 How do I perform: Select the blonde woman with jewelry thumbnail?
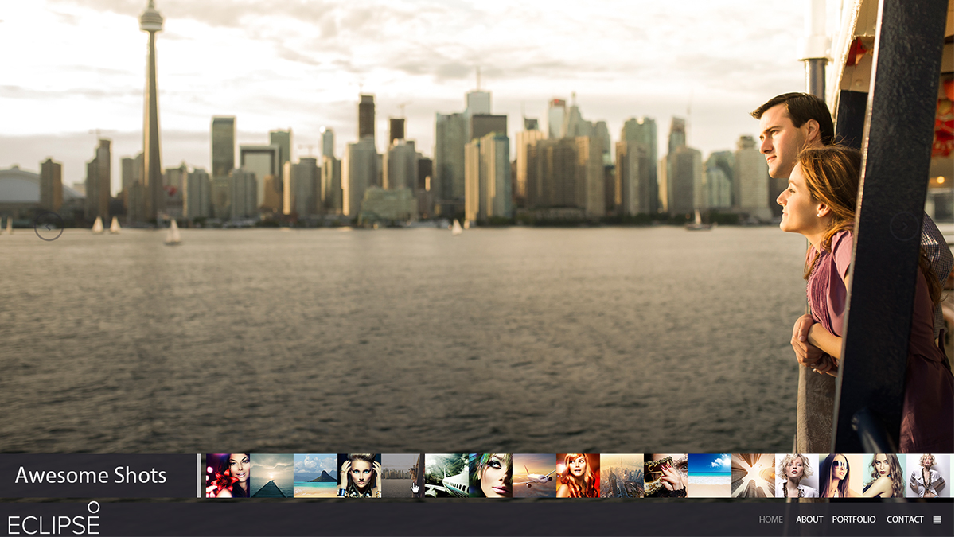coord(360,473)
